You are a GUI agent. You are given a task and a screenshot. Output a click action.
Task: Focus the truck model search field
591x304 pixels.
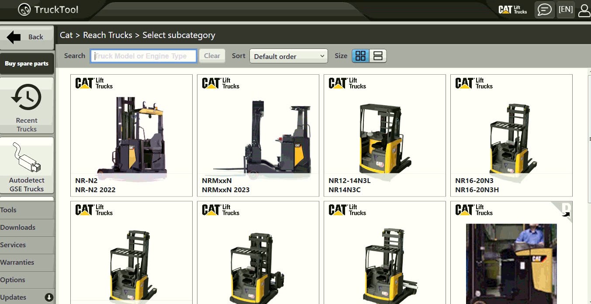[143, 56]
